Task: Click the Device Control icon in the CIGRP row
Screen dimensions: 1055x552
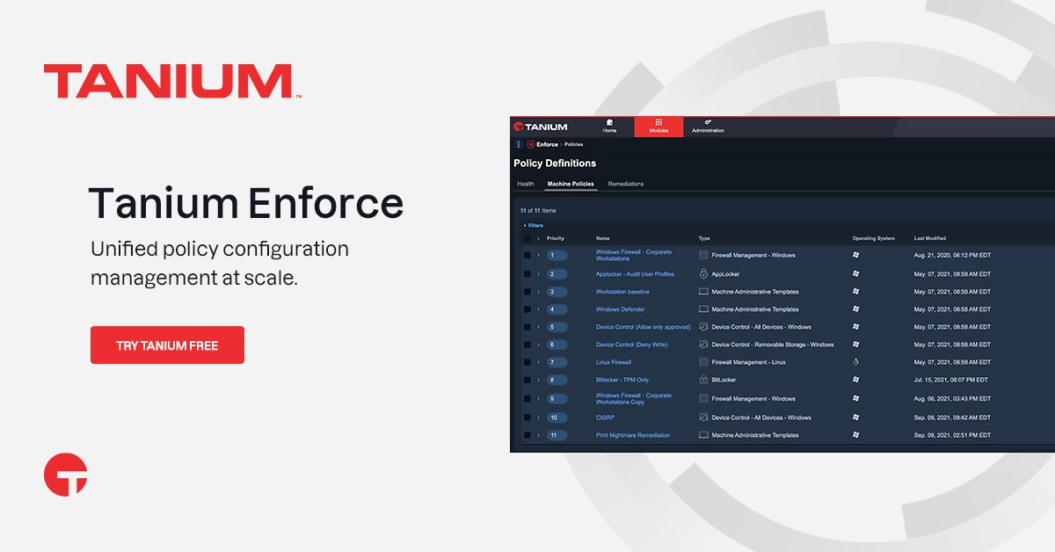Action: click(x=703, y=417)
